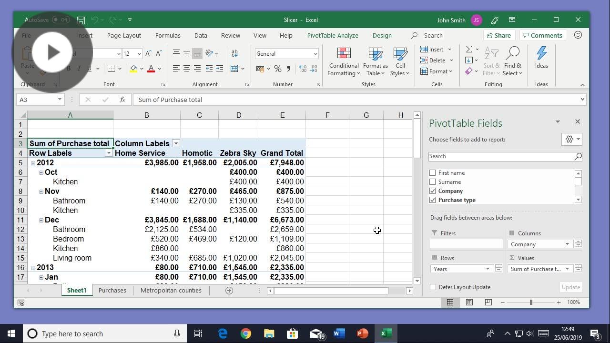The height and width of the screenshot is (343, 610).
Task: Open Column Labels filter dropdown
Action: point(176,143)
